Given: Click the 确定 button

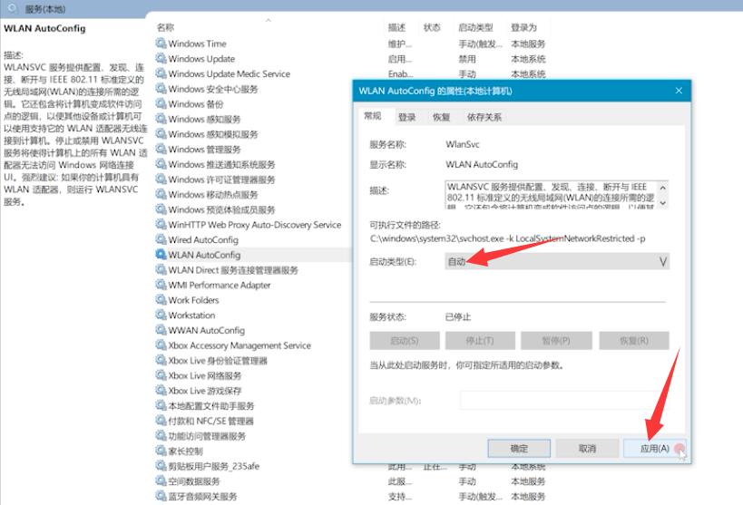Looking at the screenshot, I should click(519, 448).
